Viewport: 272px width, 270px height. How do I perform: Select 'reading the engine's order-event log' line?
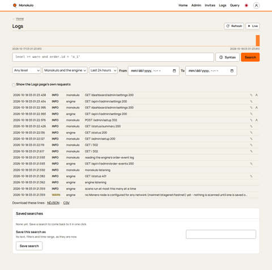pyautogui.click(x=135, y=158)
